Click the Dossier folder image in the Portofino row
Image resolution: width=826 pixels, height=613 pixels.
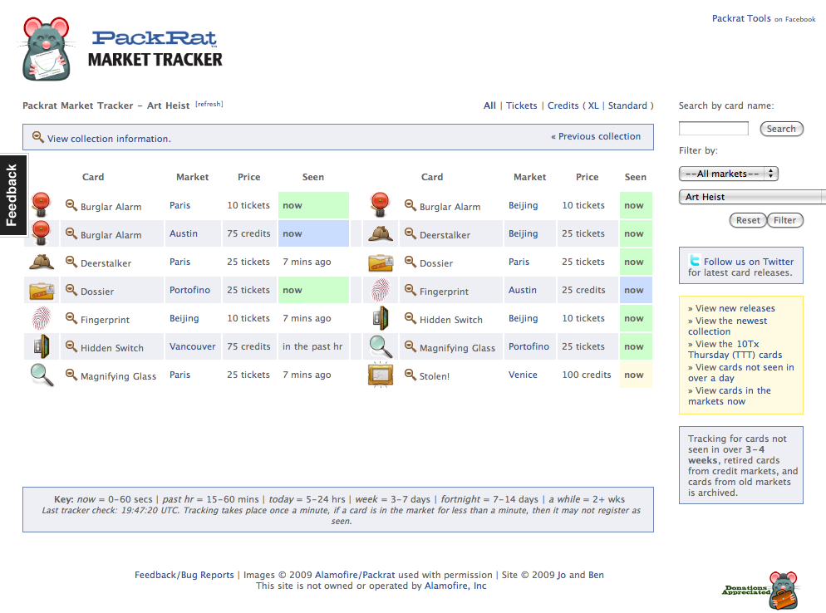click(41, 290)
